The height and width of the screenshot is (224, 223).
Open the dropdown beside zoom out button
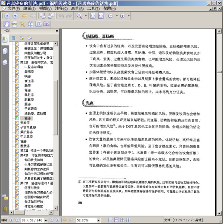tap(117, 16)
